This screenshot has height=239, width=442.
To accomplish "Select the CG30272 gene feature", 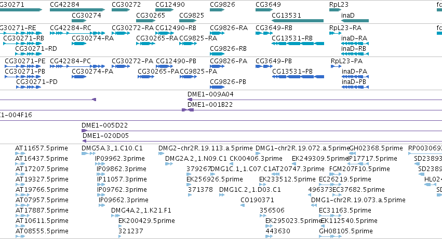I will (x=120, y=10).
